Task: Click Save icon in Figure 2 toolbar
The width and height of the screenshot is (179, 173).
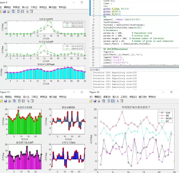Action: 4,12
